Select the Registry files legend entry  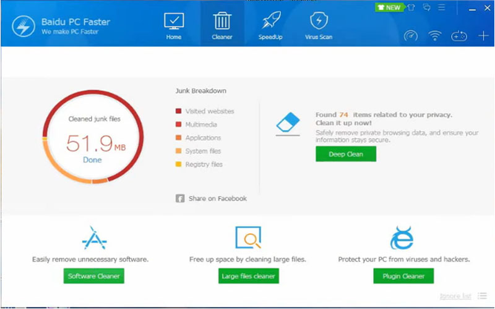pyautogui.click(x=199, y=164)
